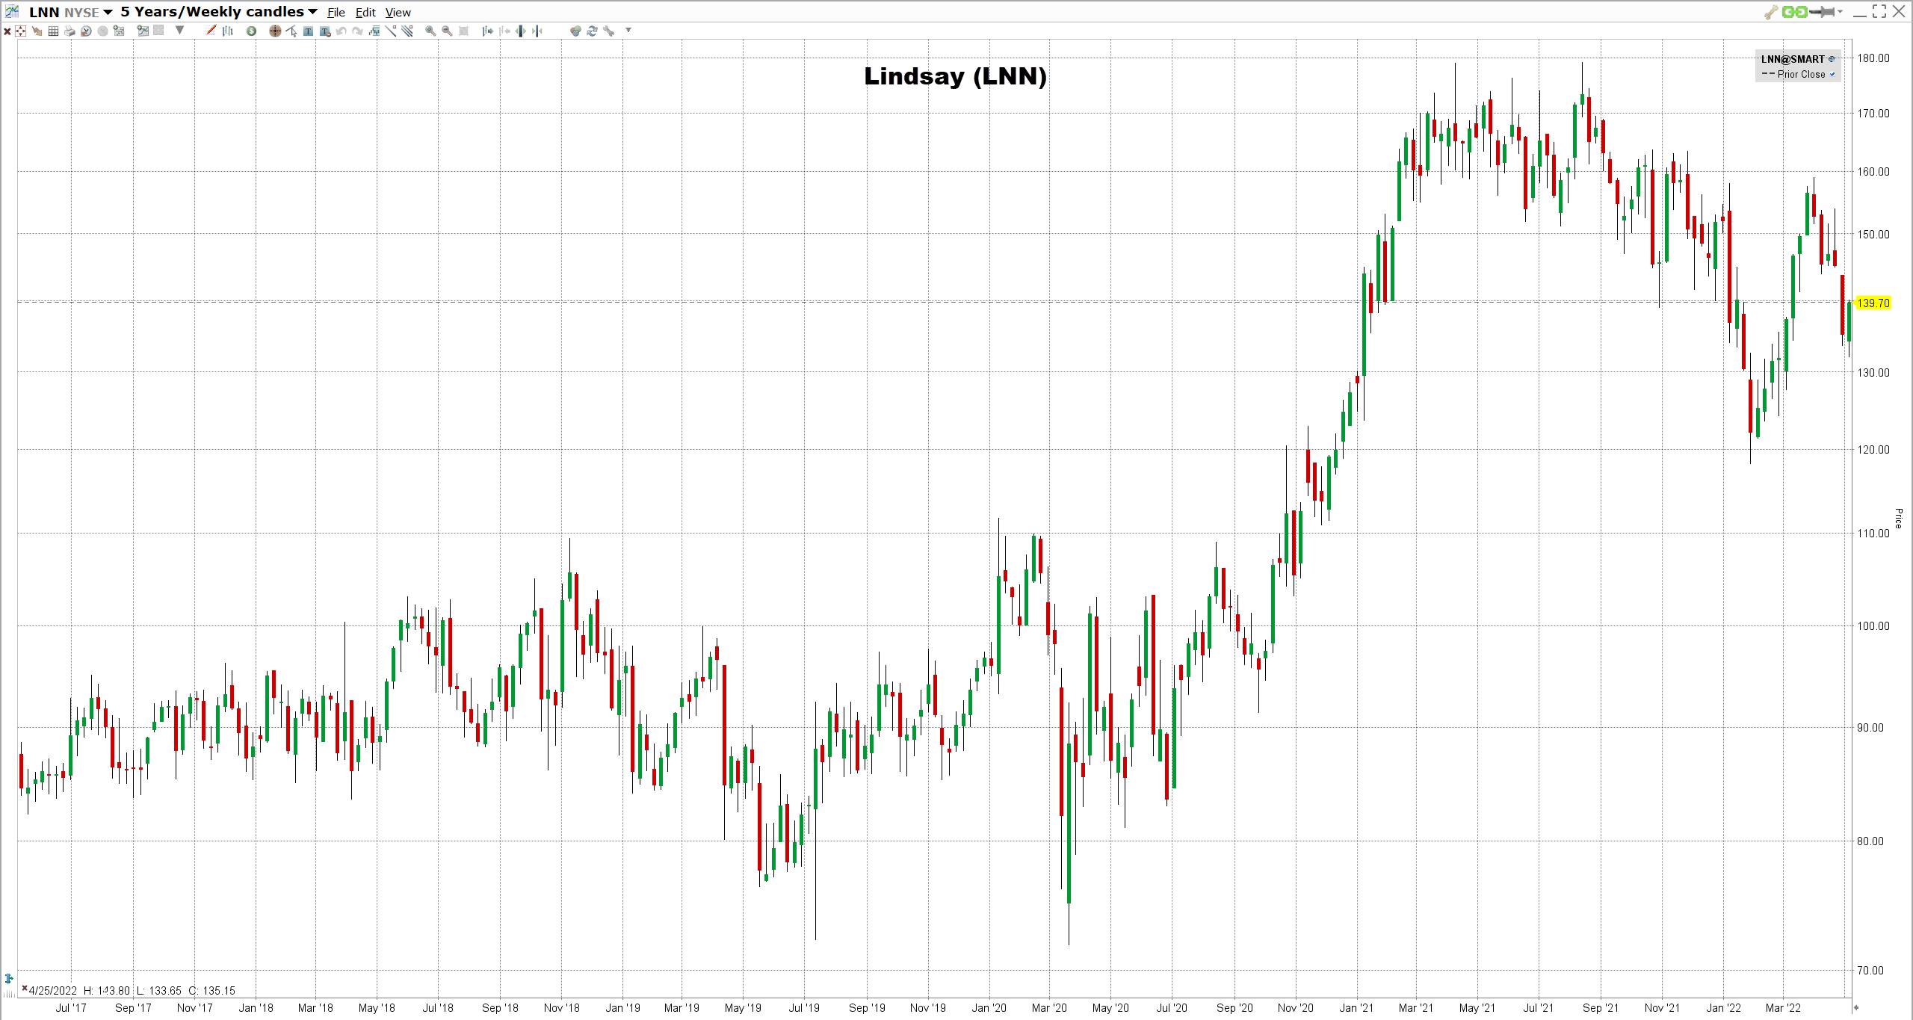Click the red X icon in toolbar
Viewport: 1913px width, 1020px height.
pyautogui.click(x=7, y=31)
